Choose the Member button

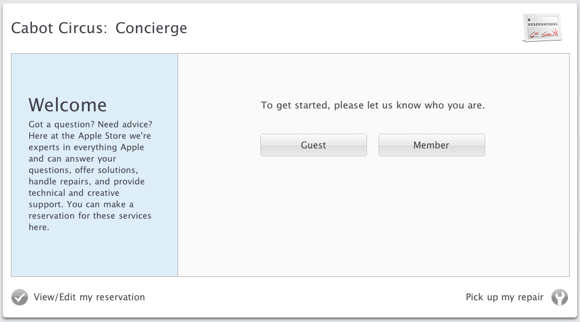coord(432,145)
